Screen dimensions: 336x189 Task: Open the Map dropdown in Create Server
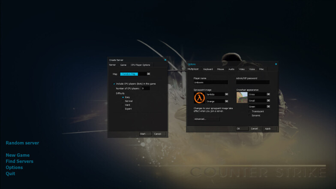point(148,74)
